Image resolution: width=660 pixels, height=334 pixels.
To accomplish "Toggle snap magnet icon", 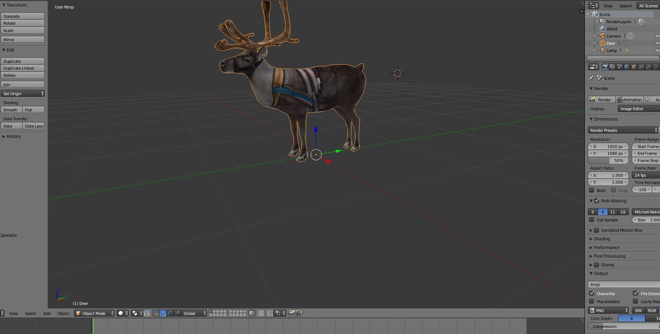I will [270, 313].
